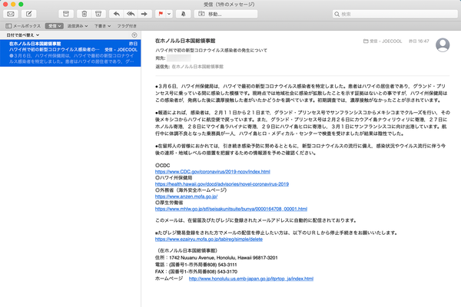This screenshot has width=461, height=307.
Task: Open the CDC coronavirus link
Action: pyautogui.click(x=213, y=172)
